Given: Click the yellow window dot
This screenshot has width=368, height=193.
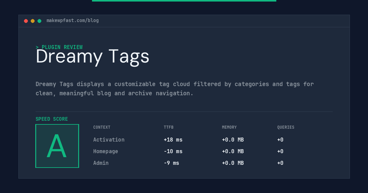Looking at the screenshot, I should pyautogui.click(x=33, y=21).
